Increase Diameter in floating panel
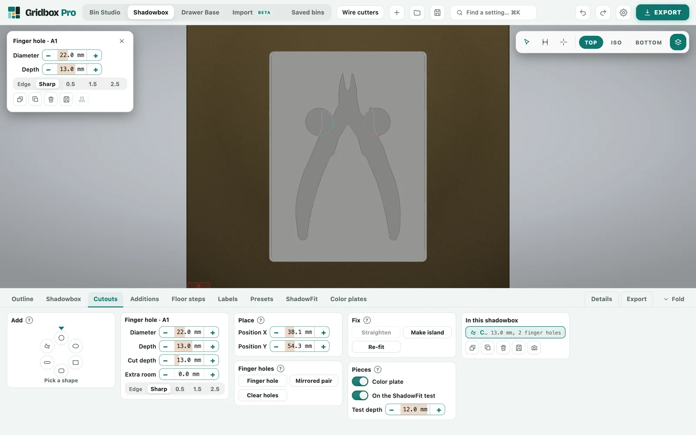Viewport: 696px width, 435px height. tap(96, 55)
